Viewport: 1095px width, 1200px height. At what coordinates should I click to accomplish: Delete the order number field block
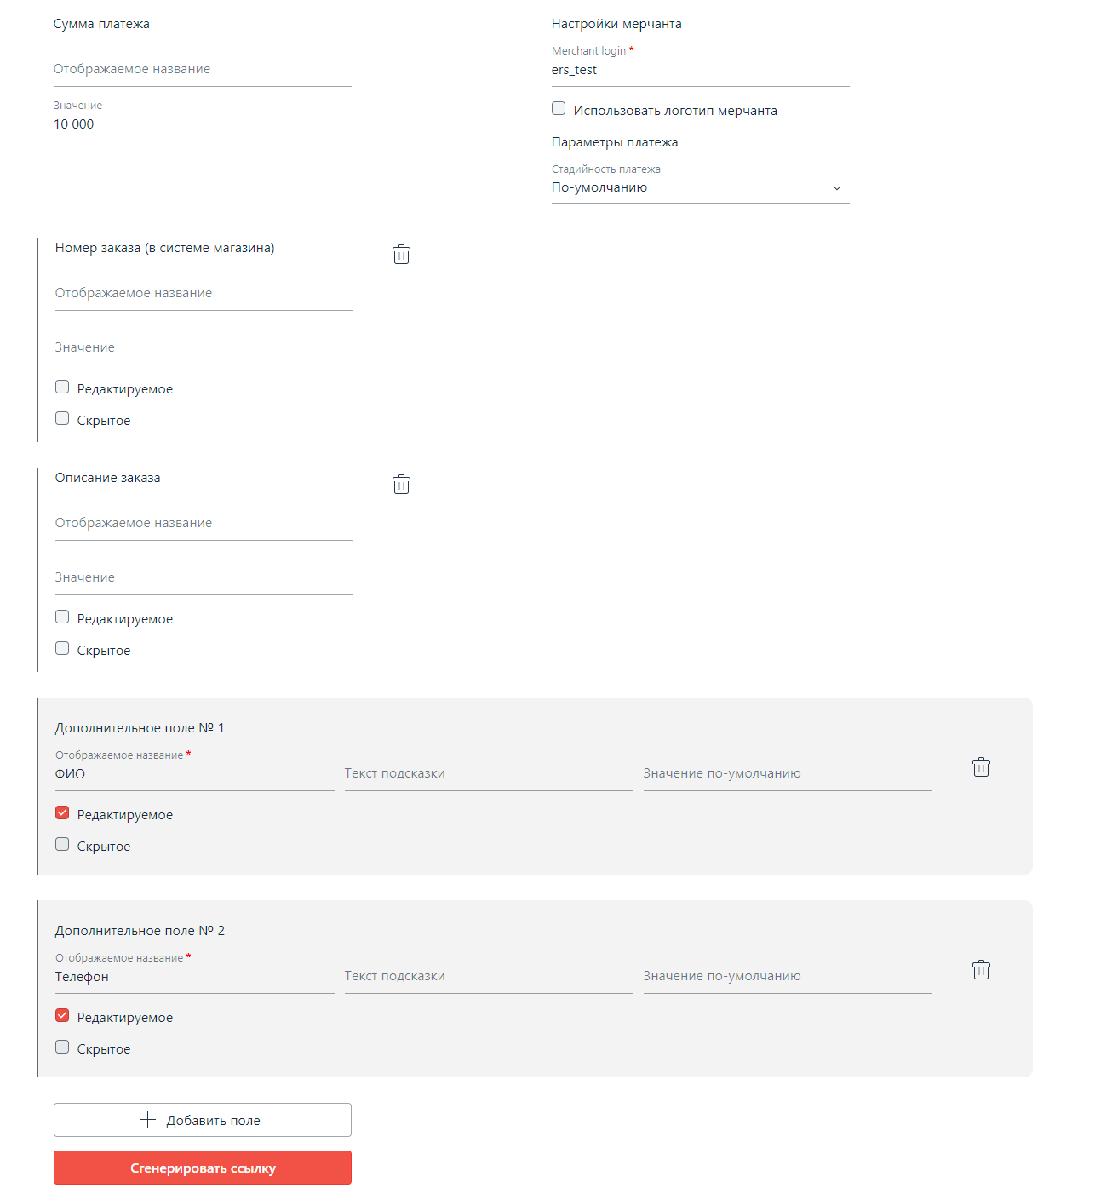(401, 255)
